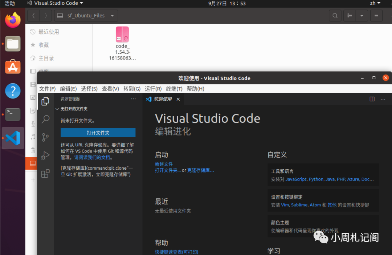Image resolution: width=392 pixels, height=255 pixels.
Task: Open the Extensions view in activity bar
Action: 45,173
